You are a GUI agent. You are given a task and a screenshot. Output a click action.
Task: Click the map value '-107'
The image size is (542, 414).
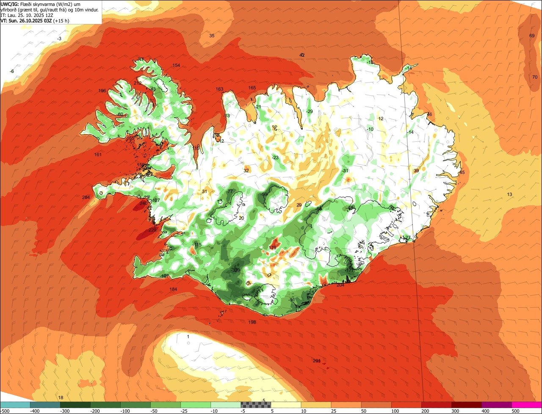tap(164, 276)
